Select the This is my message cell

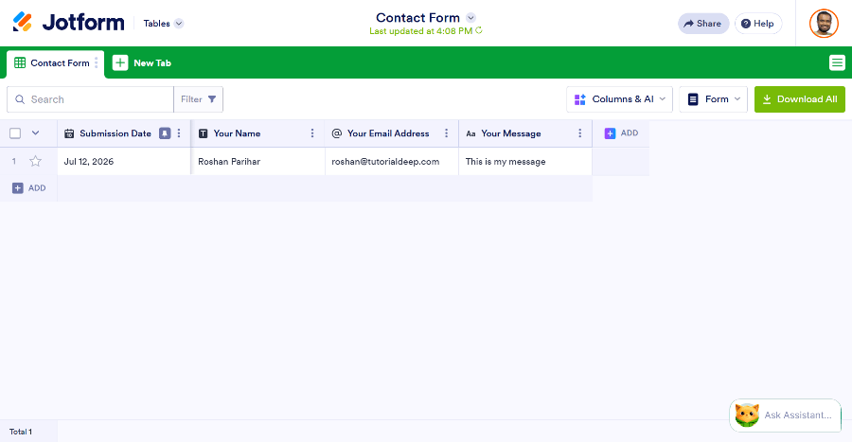click(x=525, y=161)
